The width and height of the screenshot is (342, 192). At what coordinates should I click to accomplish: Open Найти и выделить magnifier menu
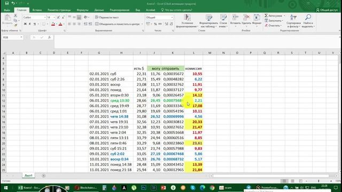click(308, 21)
